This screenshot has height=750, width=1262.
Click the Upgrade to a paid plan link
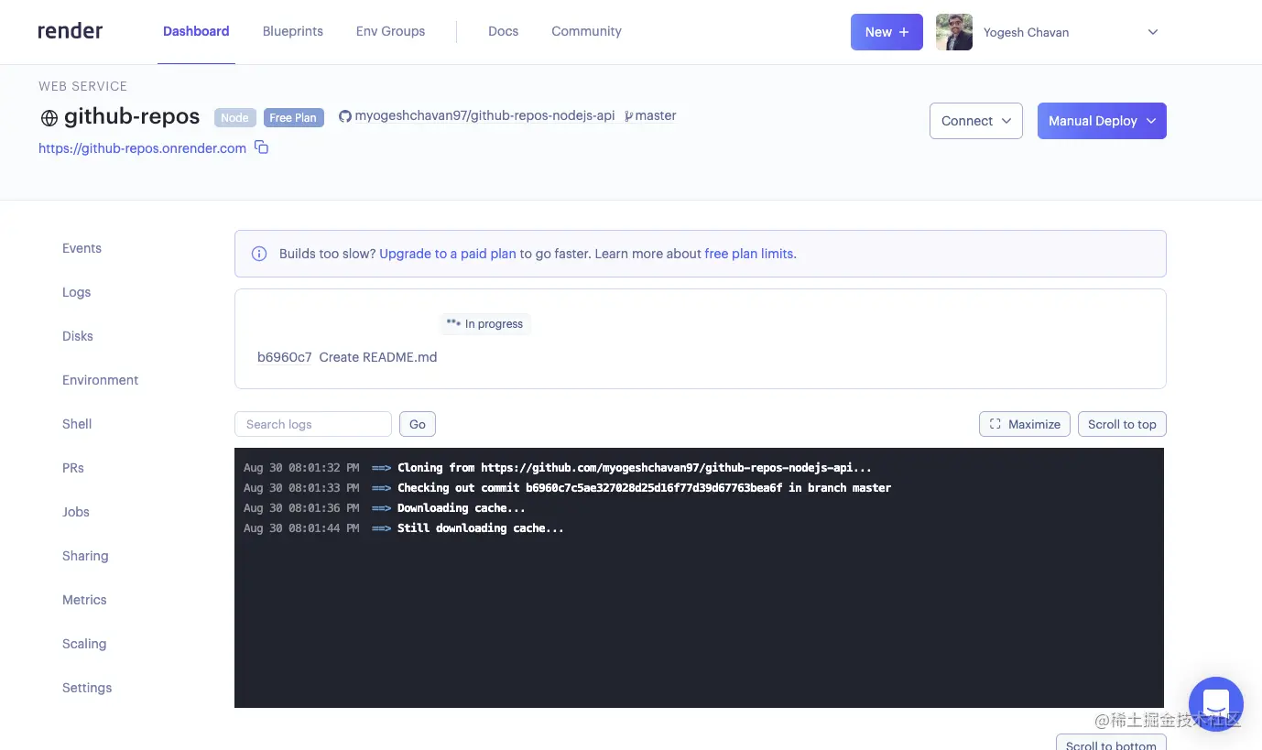click(x=447, y=254)
